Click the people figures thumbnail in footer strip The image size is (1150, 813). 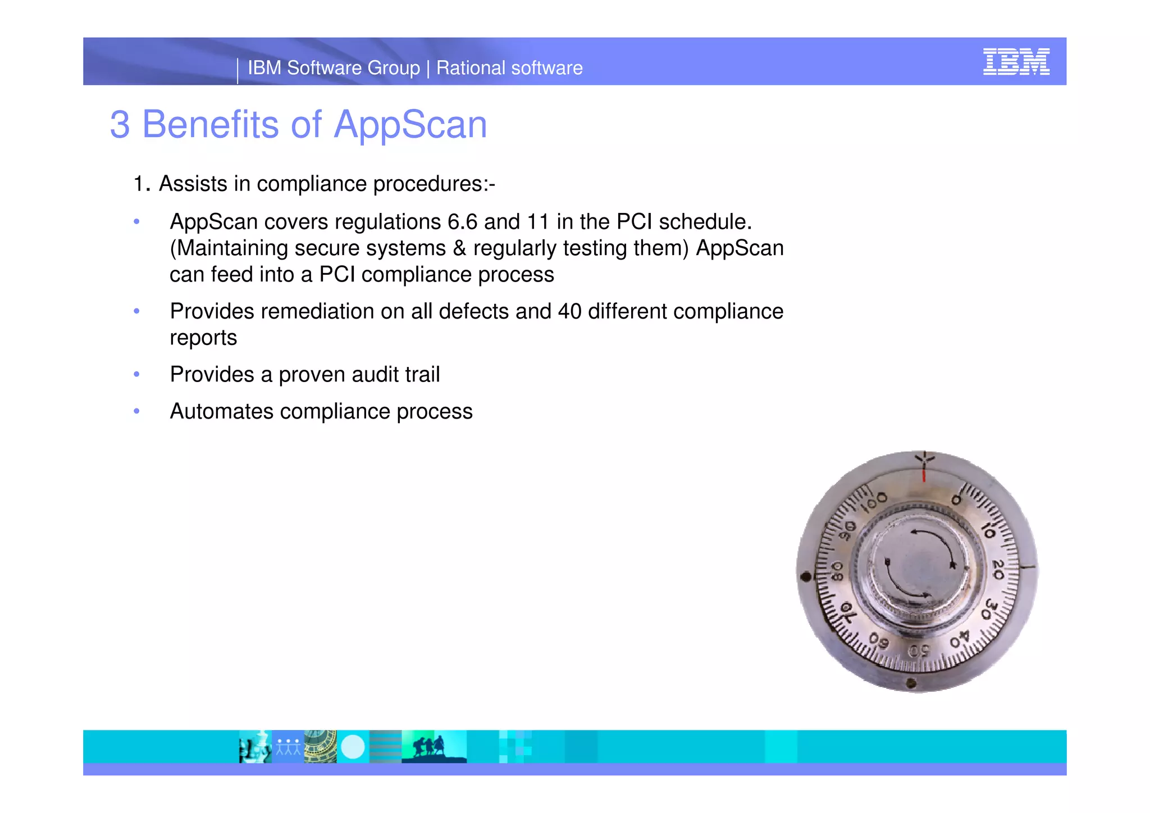click(288, 747)
